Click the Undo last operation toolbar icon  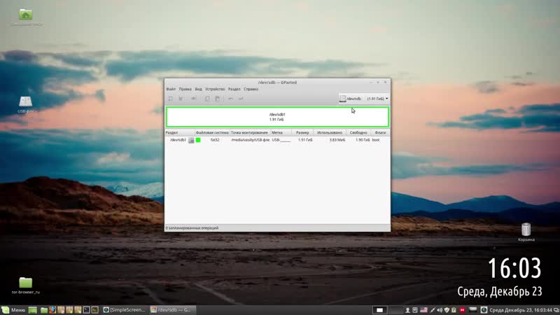230,99
